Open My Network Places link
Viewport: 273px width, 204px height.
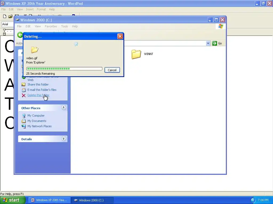point(39,126)
